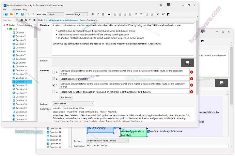Click the answer B text field
The width and height of the screenshot is (235, 156).
[x=124, y=79]
